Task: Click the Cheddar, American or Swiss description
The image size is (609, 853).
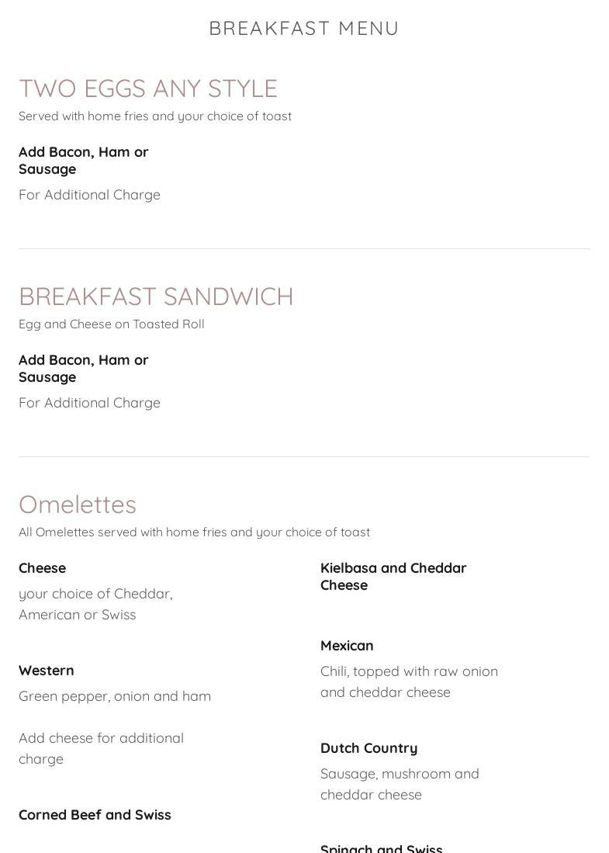Action: (x=95, y=604)
